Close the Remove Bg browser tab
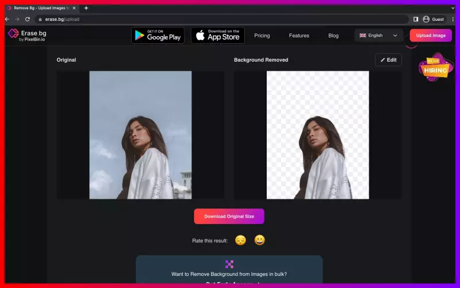The height and width of the screenshot is (288, 460). (74, 8)
